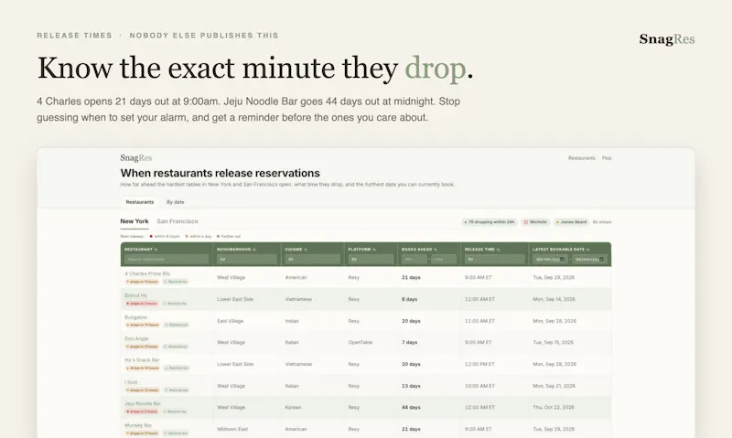Open calendar picker on second date filter

pyautogui.click(x=601, y=260)
